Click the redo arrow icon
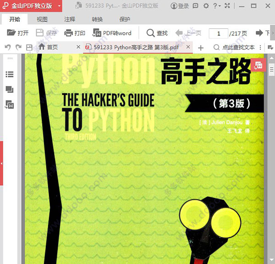Viewport: 275px width, 264px height. coord(18,47)
